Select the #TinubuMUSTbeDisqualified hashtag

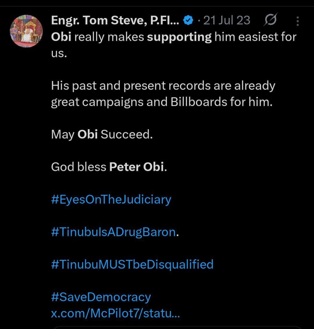(x=132, y=264)
